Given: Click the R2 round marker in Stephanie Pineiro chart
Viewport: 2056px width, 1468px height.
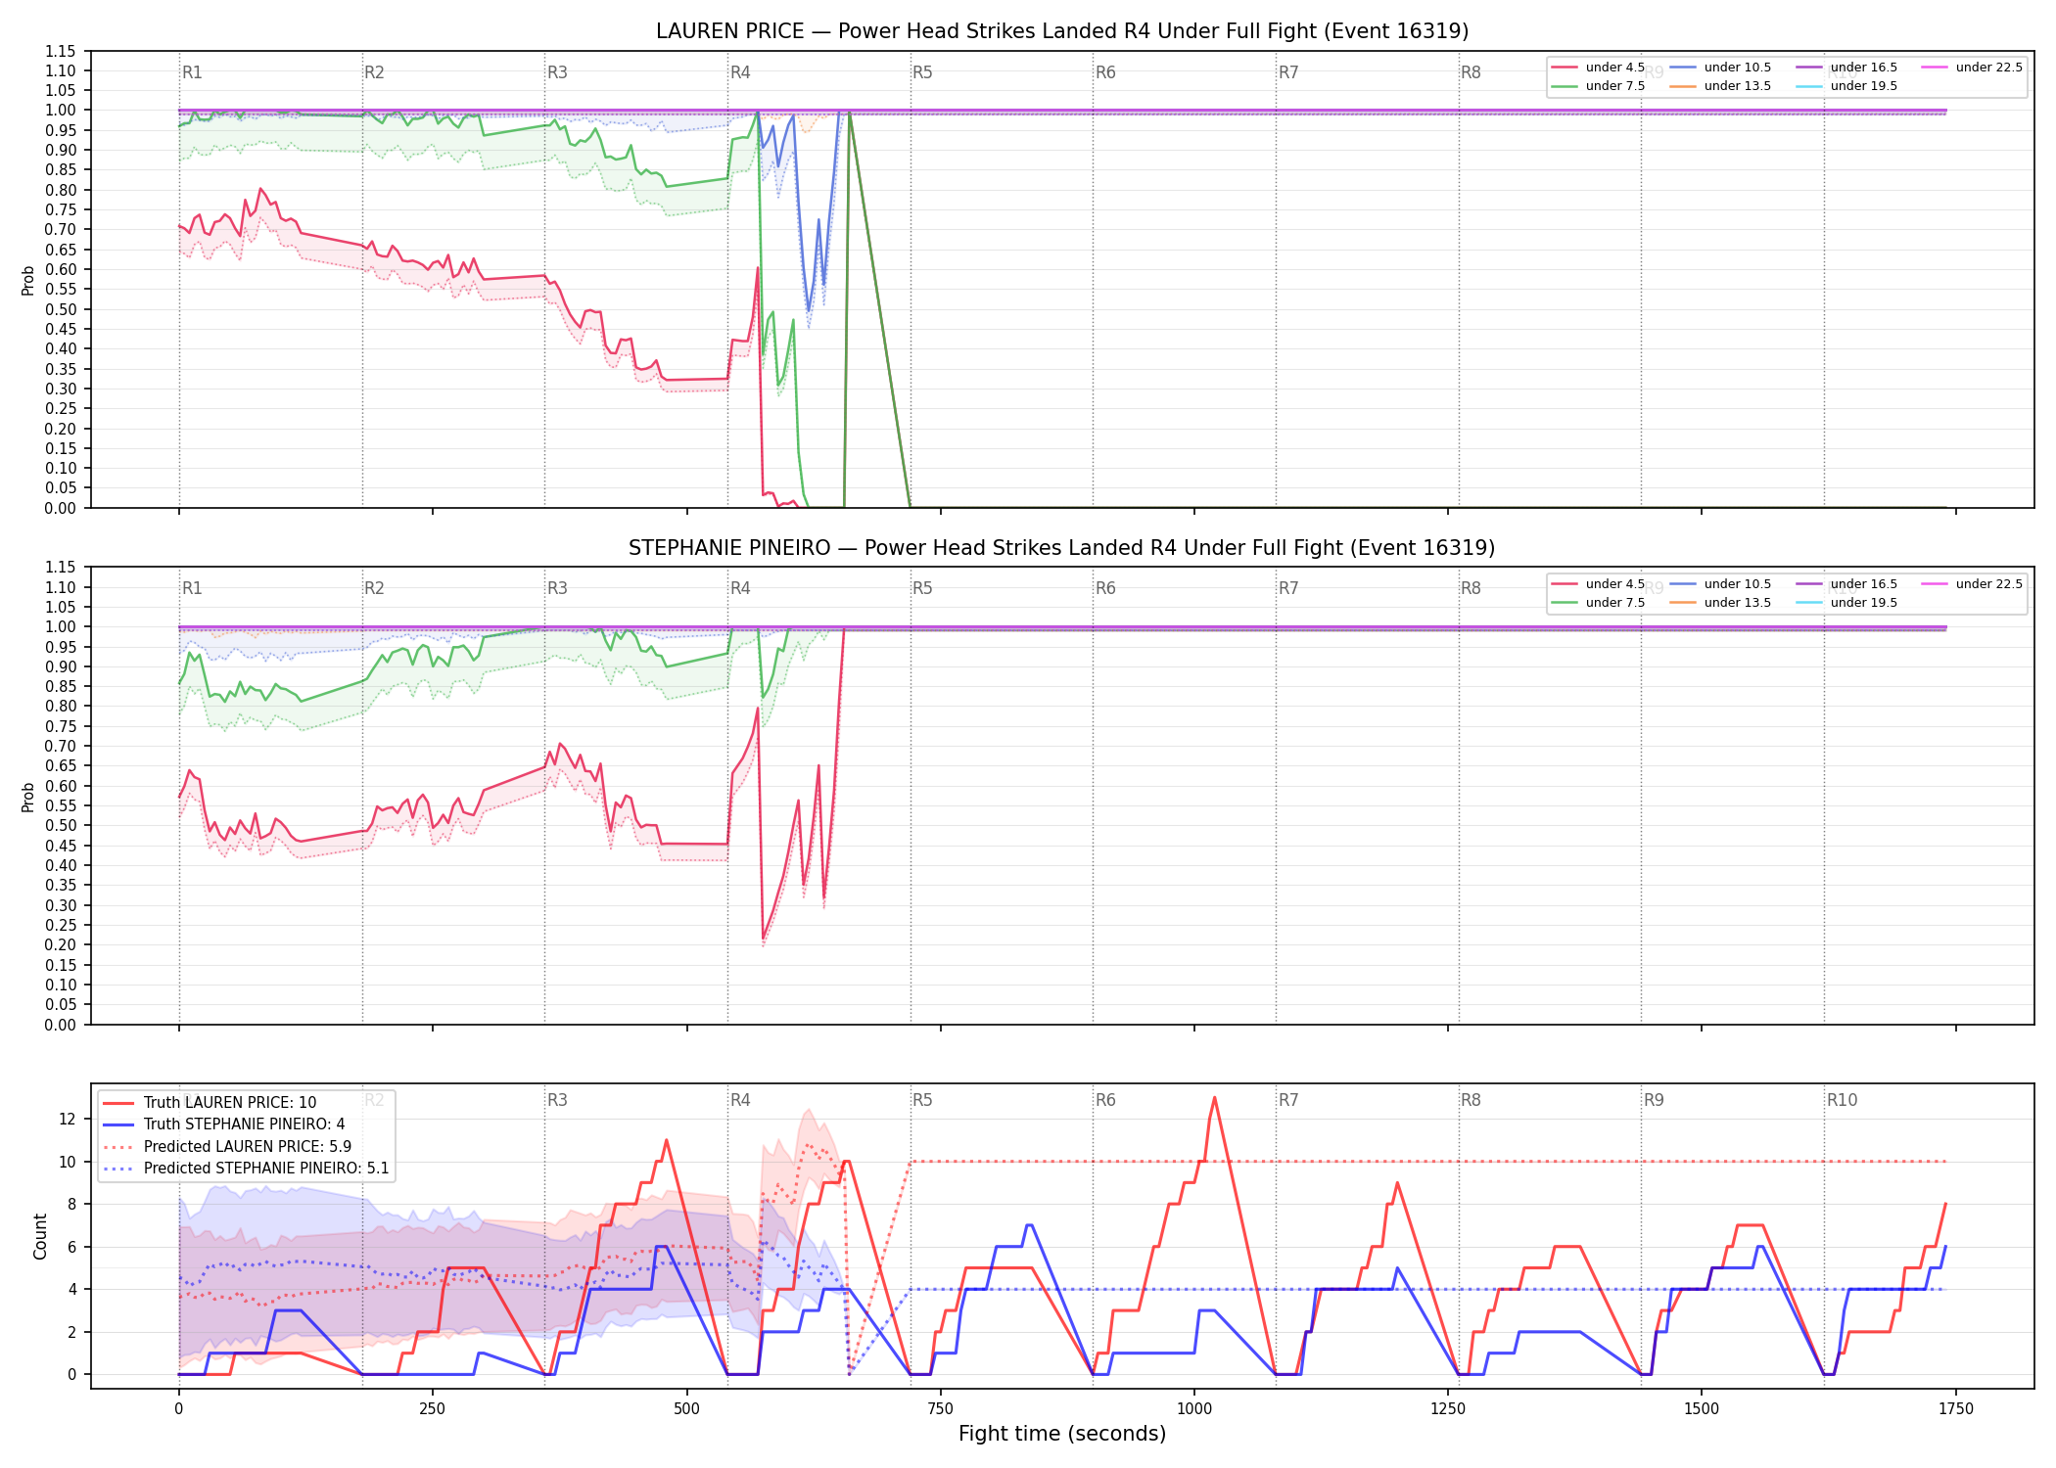Looking at the screenshot, I should 374,588.
